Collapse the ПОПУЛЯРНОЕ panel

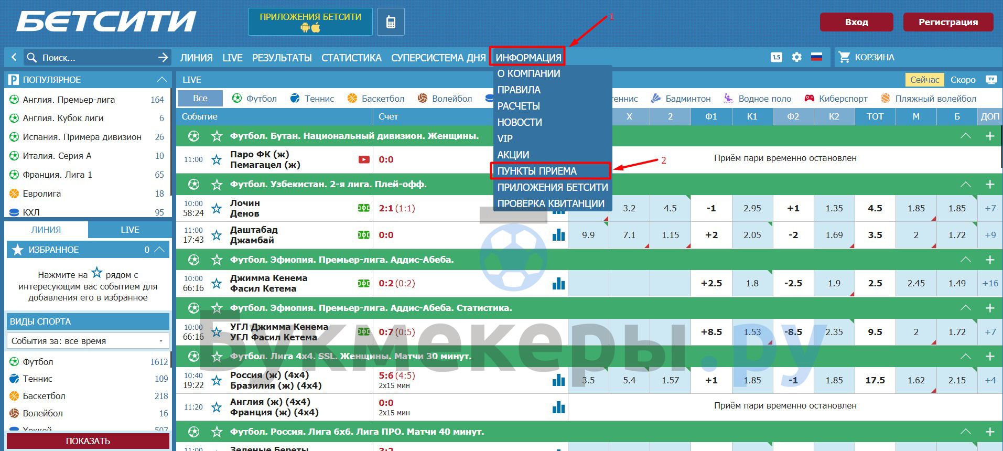pos(161,80)
